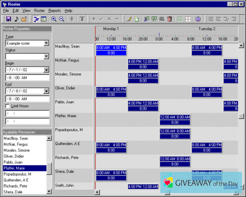Switch to Gantt chart view icon
The image size is (246, 197).
coord(36,19)
